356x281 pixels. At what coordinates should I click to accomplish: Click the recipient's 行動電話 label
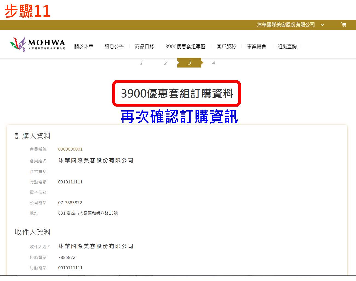click(x=38, y=268)
